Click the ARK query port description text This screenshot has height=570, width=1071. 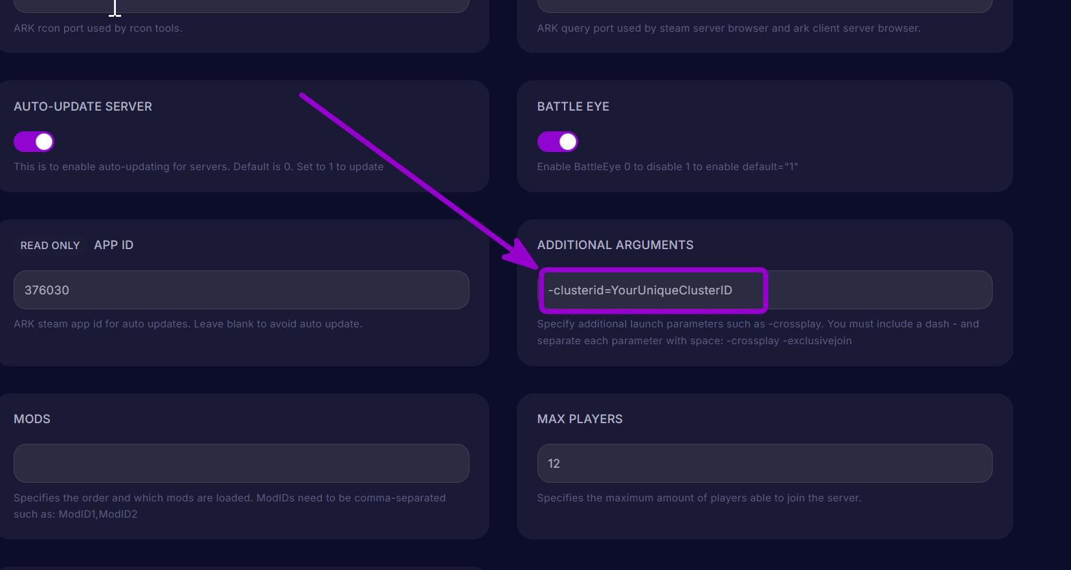point(728,28)
